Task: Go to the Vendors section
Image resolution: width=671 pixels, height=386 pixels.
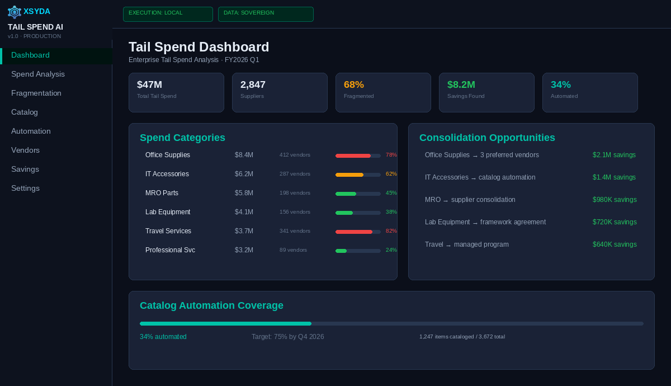Action: click(x=26, y=150)
